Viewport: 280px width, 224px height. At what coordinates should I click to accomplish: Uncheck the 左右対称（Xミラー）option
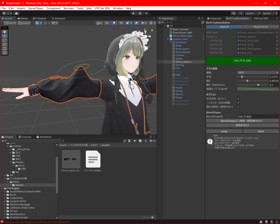tap(238, 99)
